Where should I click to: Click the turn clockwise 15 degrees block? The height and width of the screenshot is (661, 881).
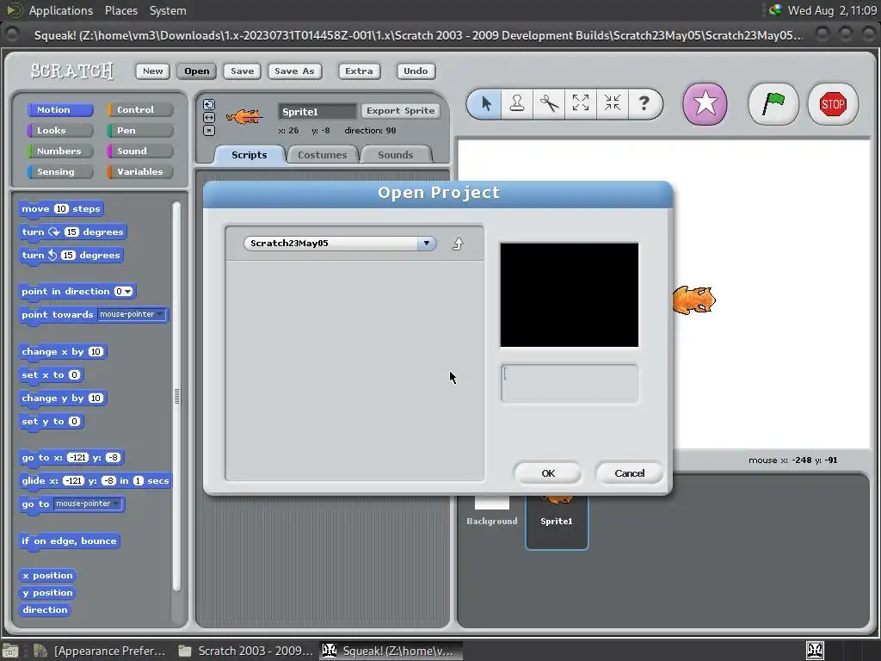72,232
